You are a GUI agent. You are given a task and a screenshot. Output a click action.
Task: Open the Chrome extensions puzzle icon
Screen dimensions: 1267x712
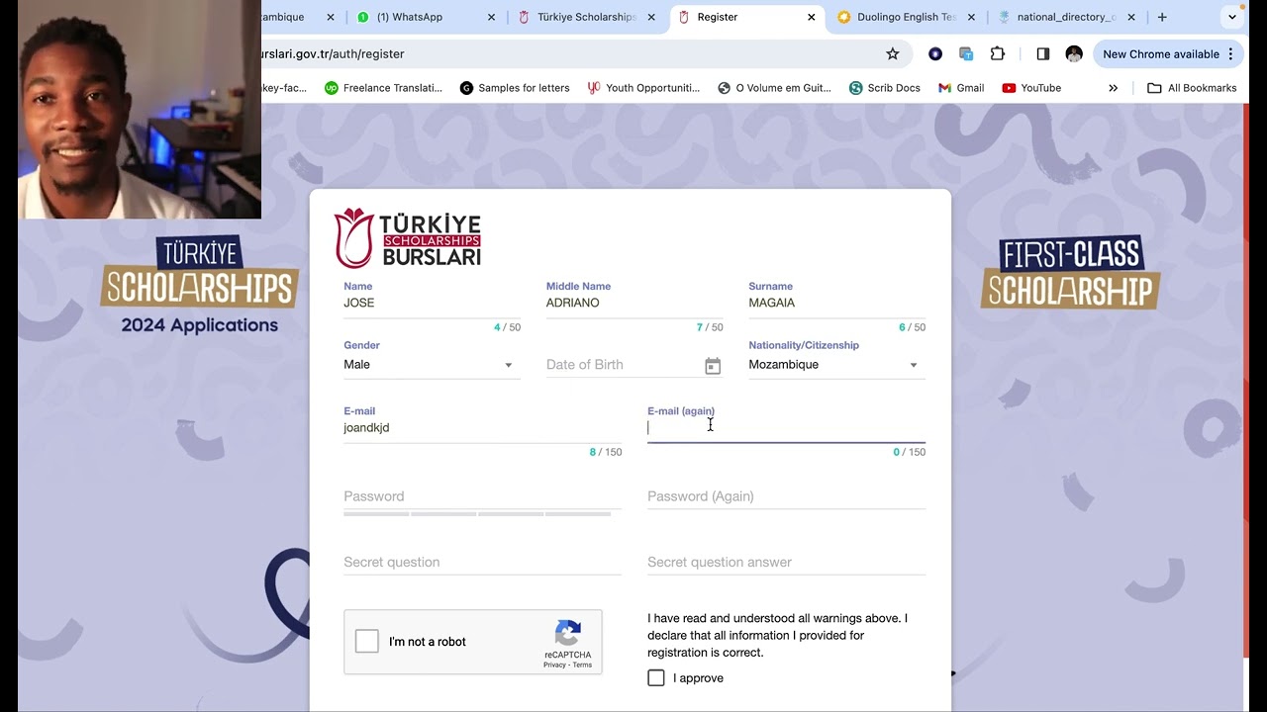coord(998,54)
